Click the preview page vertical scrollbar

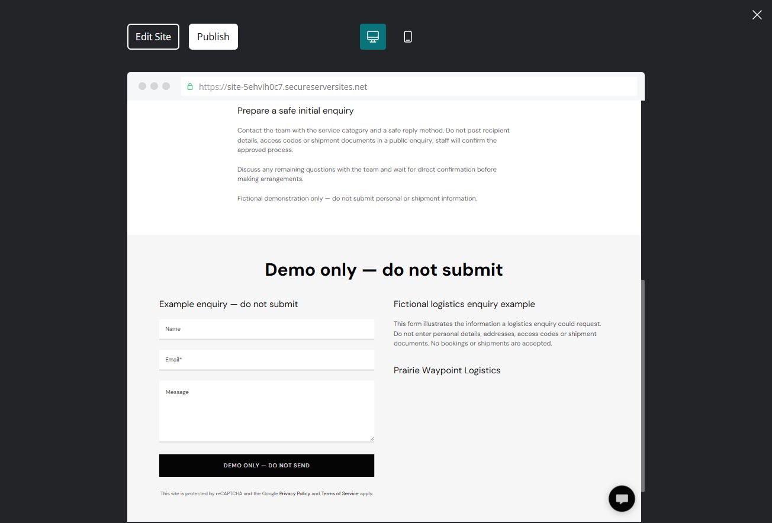click(643, 385)
